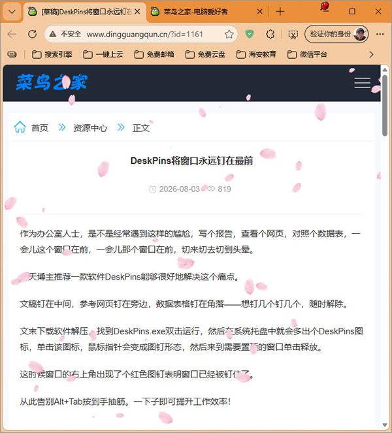This screenshot has height=433, width=392.
Task: Open the 海安教育 bookmark folder
Action: pos(256,54)
